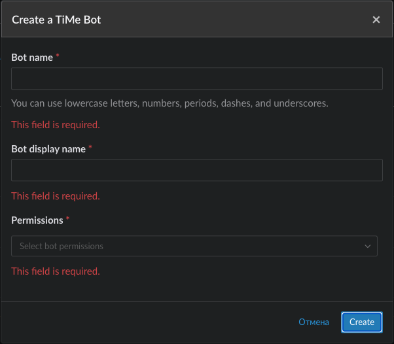Open the Permissions dropdown
This screenshot has height=344, width=394.
(194, 246)
